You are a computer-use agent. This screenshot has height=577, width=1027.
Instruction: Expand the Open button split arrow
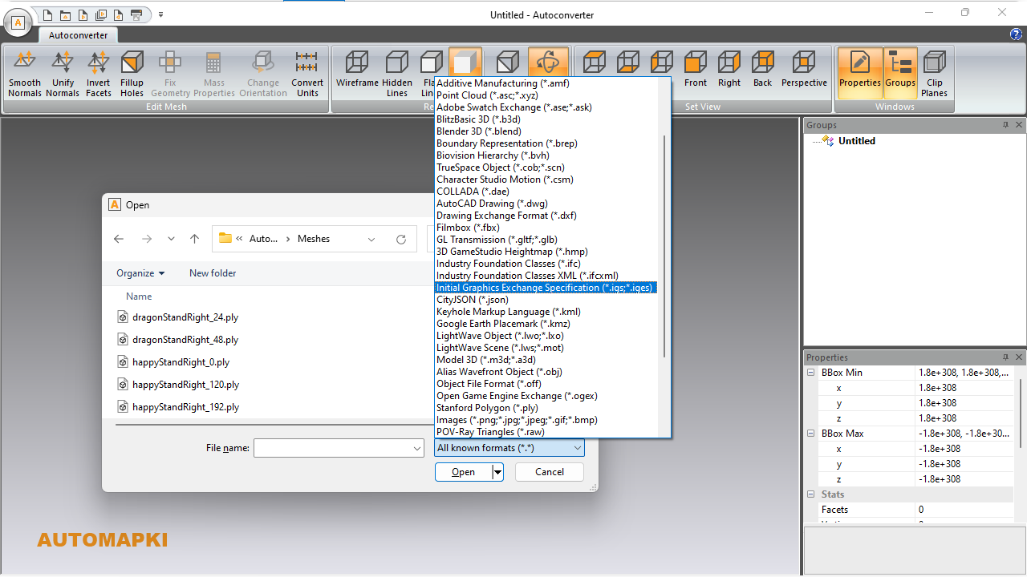click(497, 472)
